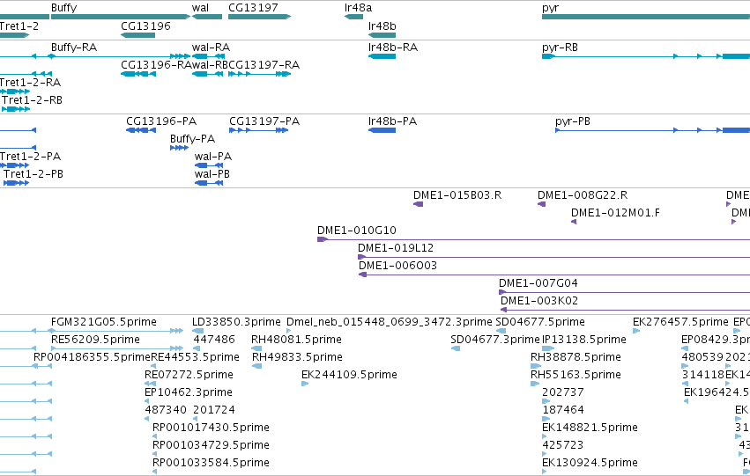Select the DME1-010G10 clone
Image resolution: width=750 pixels, height=476 pixels.
tap(533, 239)
